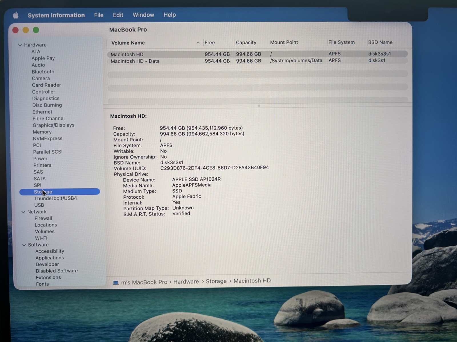
Task: Select Card Reader in the sidebar
Action: click(46, 85)
